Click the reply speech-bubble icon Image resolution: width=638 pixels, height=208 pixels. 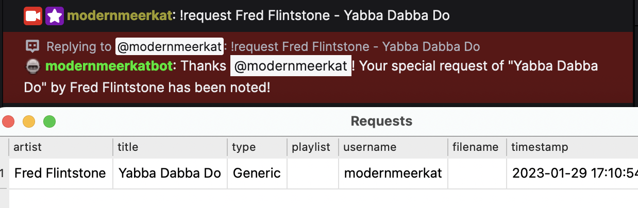[x=32, y=46]
